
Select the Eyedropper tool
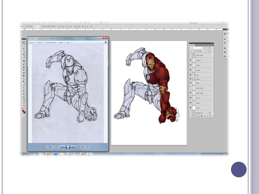(24, 57)
